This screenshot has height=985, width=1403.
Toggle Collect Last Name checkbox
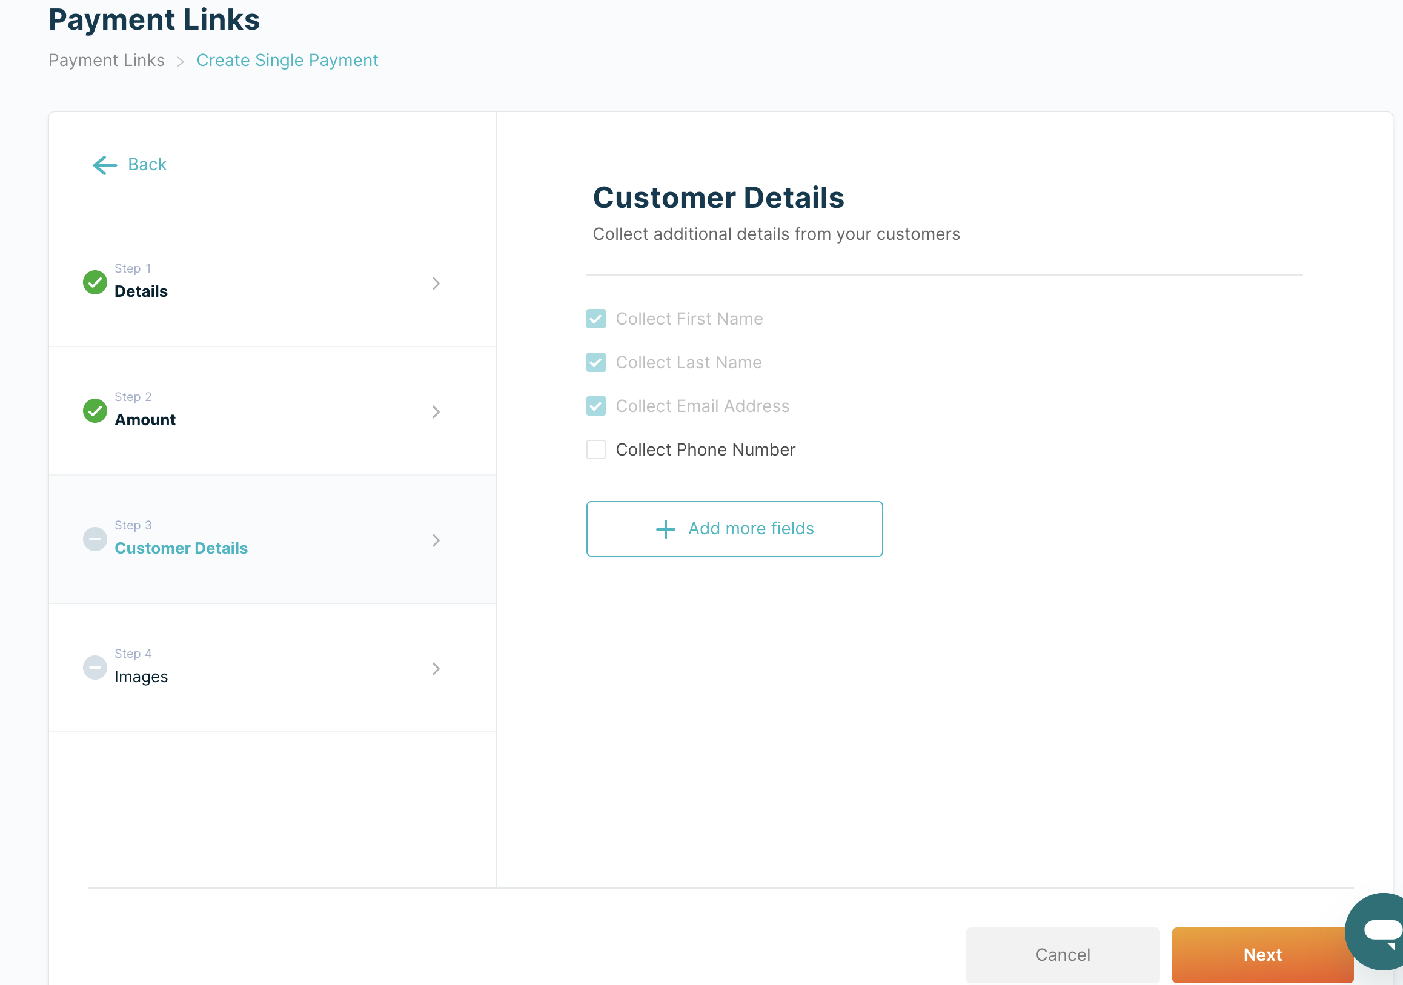click(595, 362)
